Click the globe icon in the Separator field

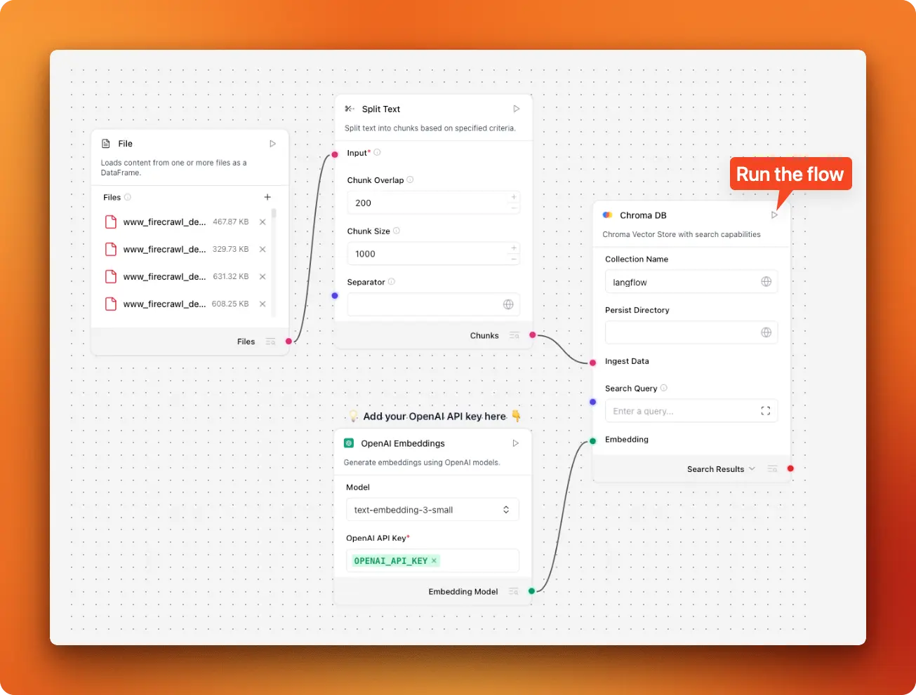(x=508, y=304)
